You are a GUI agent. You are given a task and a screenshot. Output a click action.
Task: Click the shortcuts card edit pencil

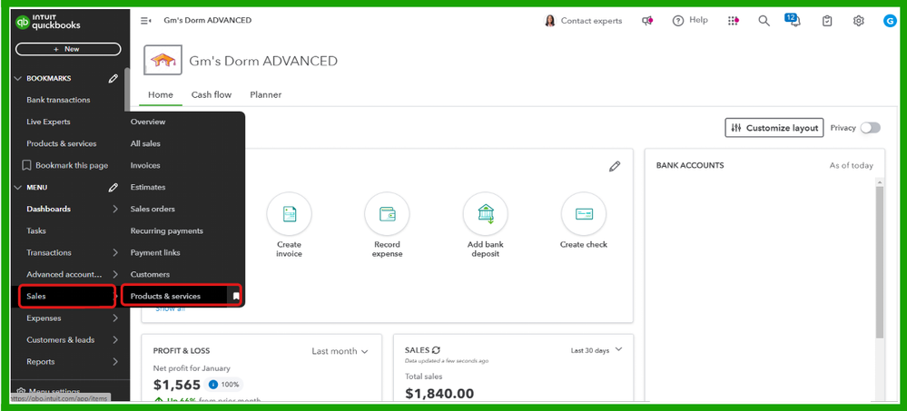pos(615,166)
